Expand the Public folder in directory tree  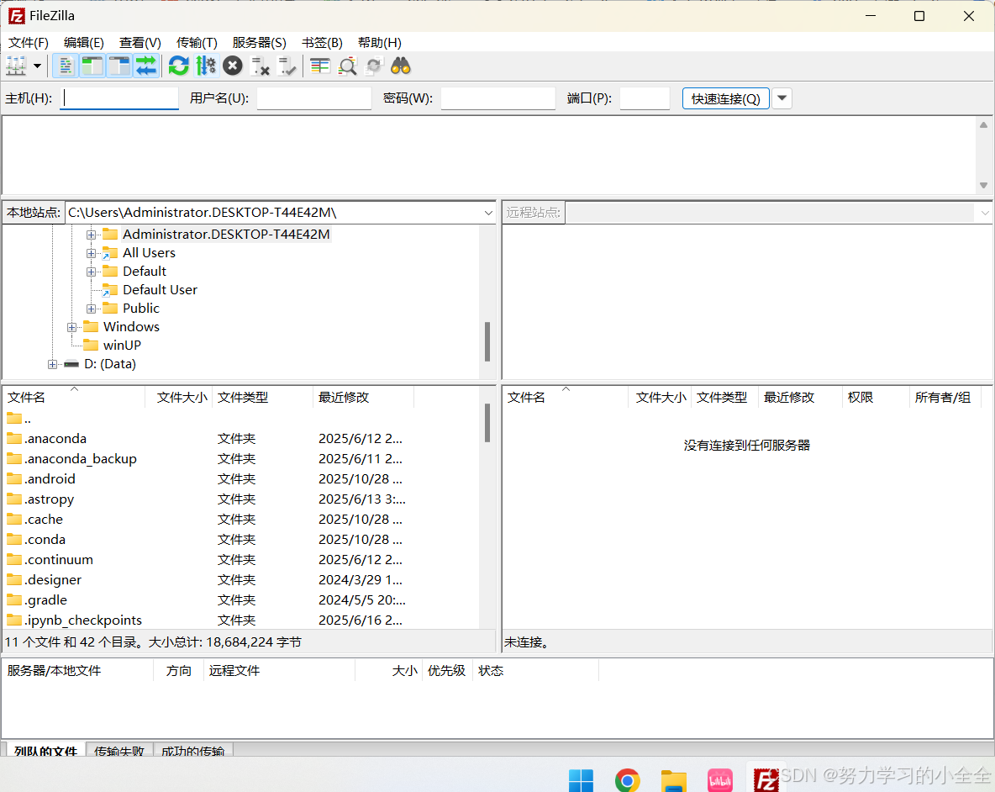[x=91, y=308]
